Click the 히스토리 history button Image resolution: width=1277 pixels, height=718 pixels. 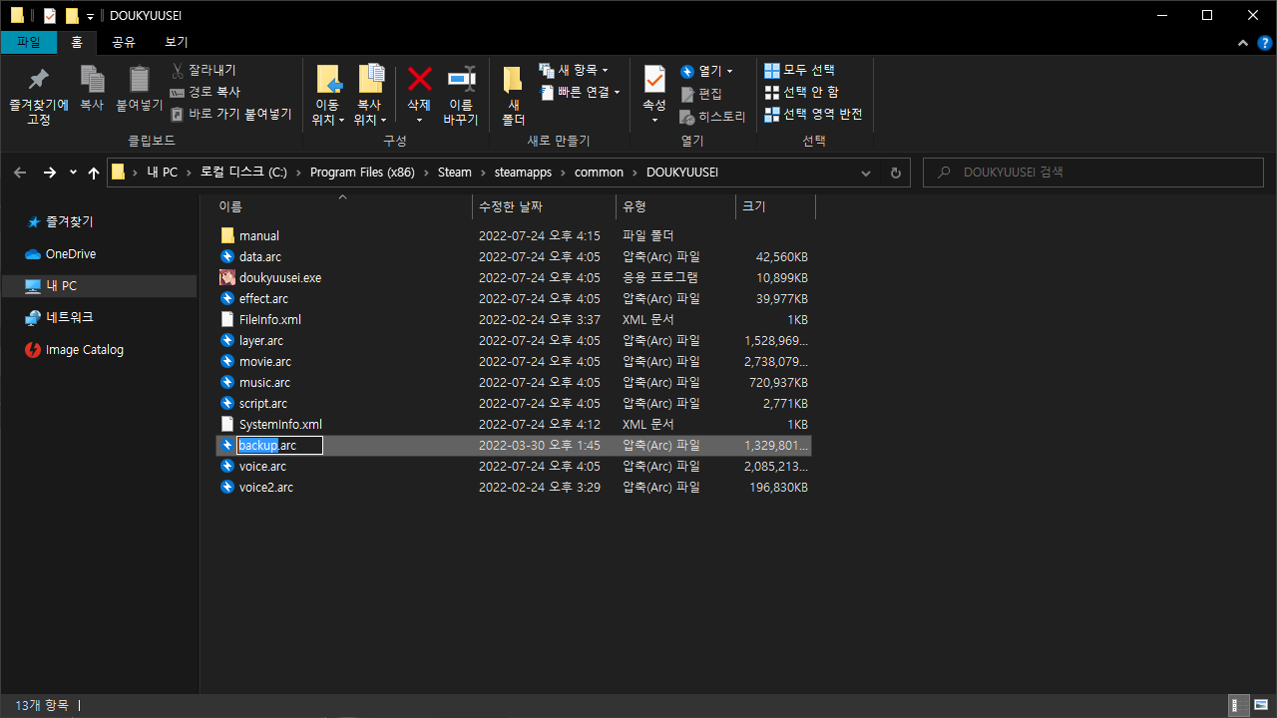pyautogui.click(x=712, y=117)
